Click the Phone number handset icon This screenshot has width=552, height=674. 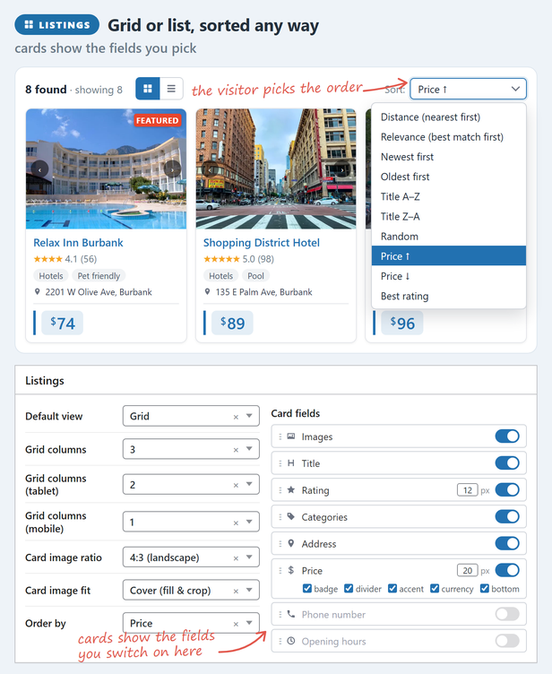pyautogui.click(x=291, y=614)
